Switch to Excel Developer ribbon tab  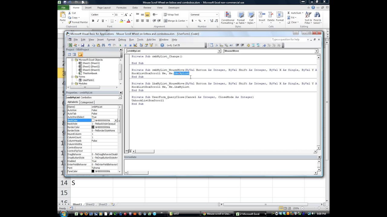[174, 8]
